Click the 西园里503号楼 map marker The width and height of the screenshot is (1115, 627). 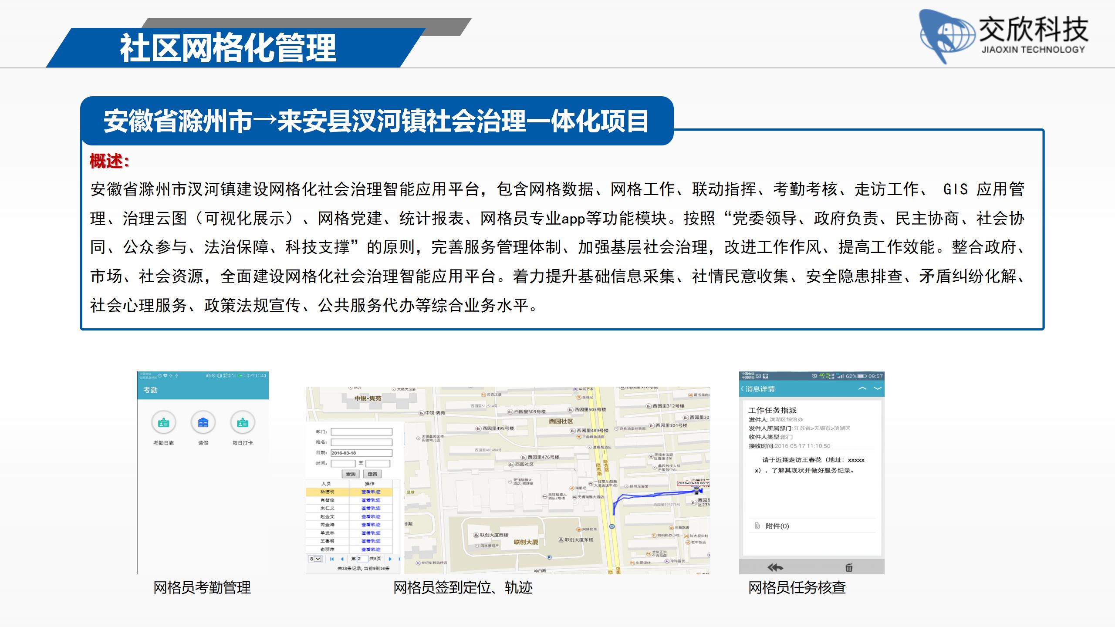click(x=571, y=410)
